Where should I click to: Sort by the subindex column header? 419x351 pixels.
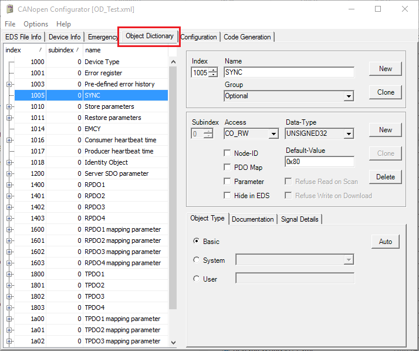(64, 50)
